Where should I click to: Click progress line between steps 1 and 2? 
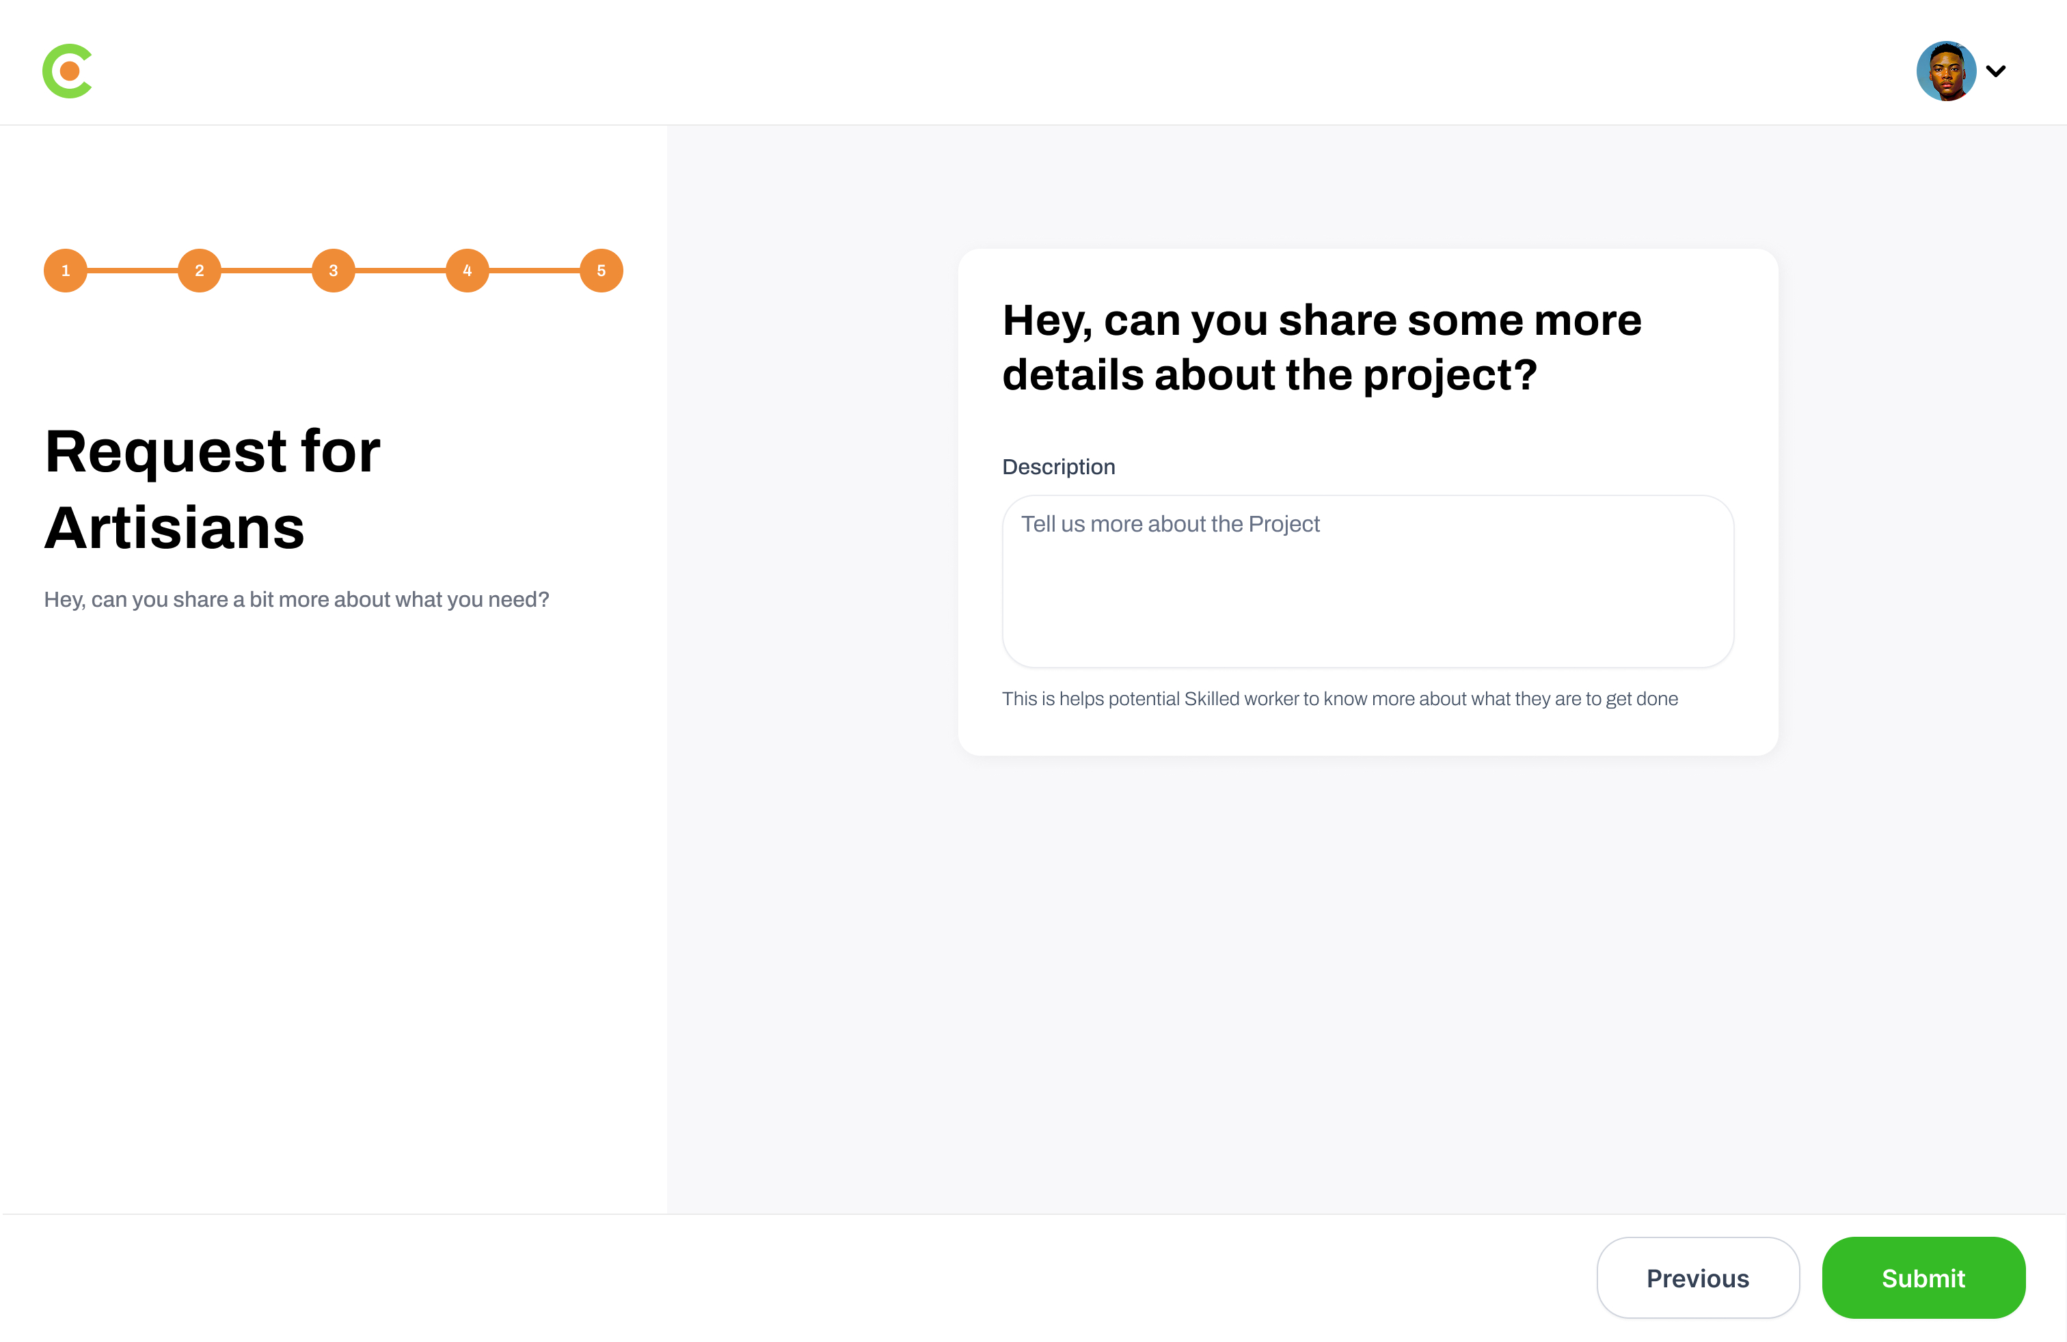pyautogui.click(x=132, y=271)
